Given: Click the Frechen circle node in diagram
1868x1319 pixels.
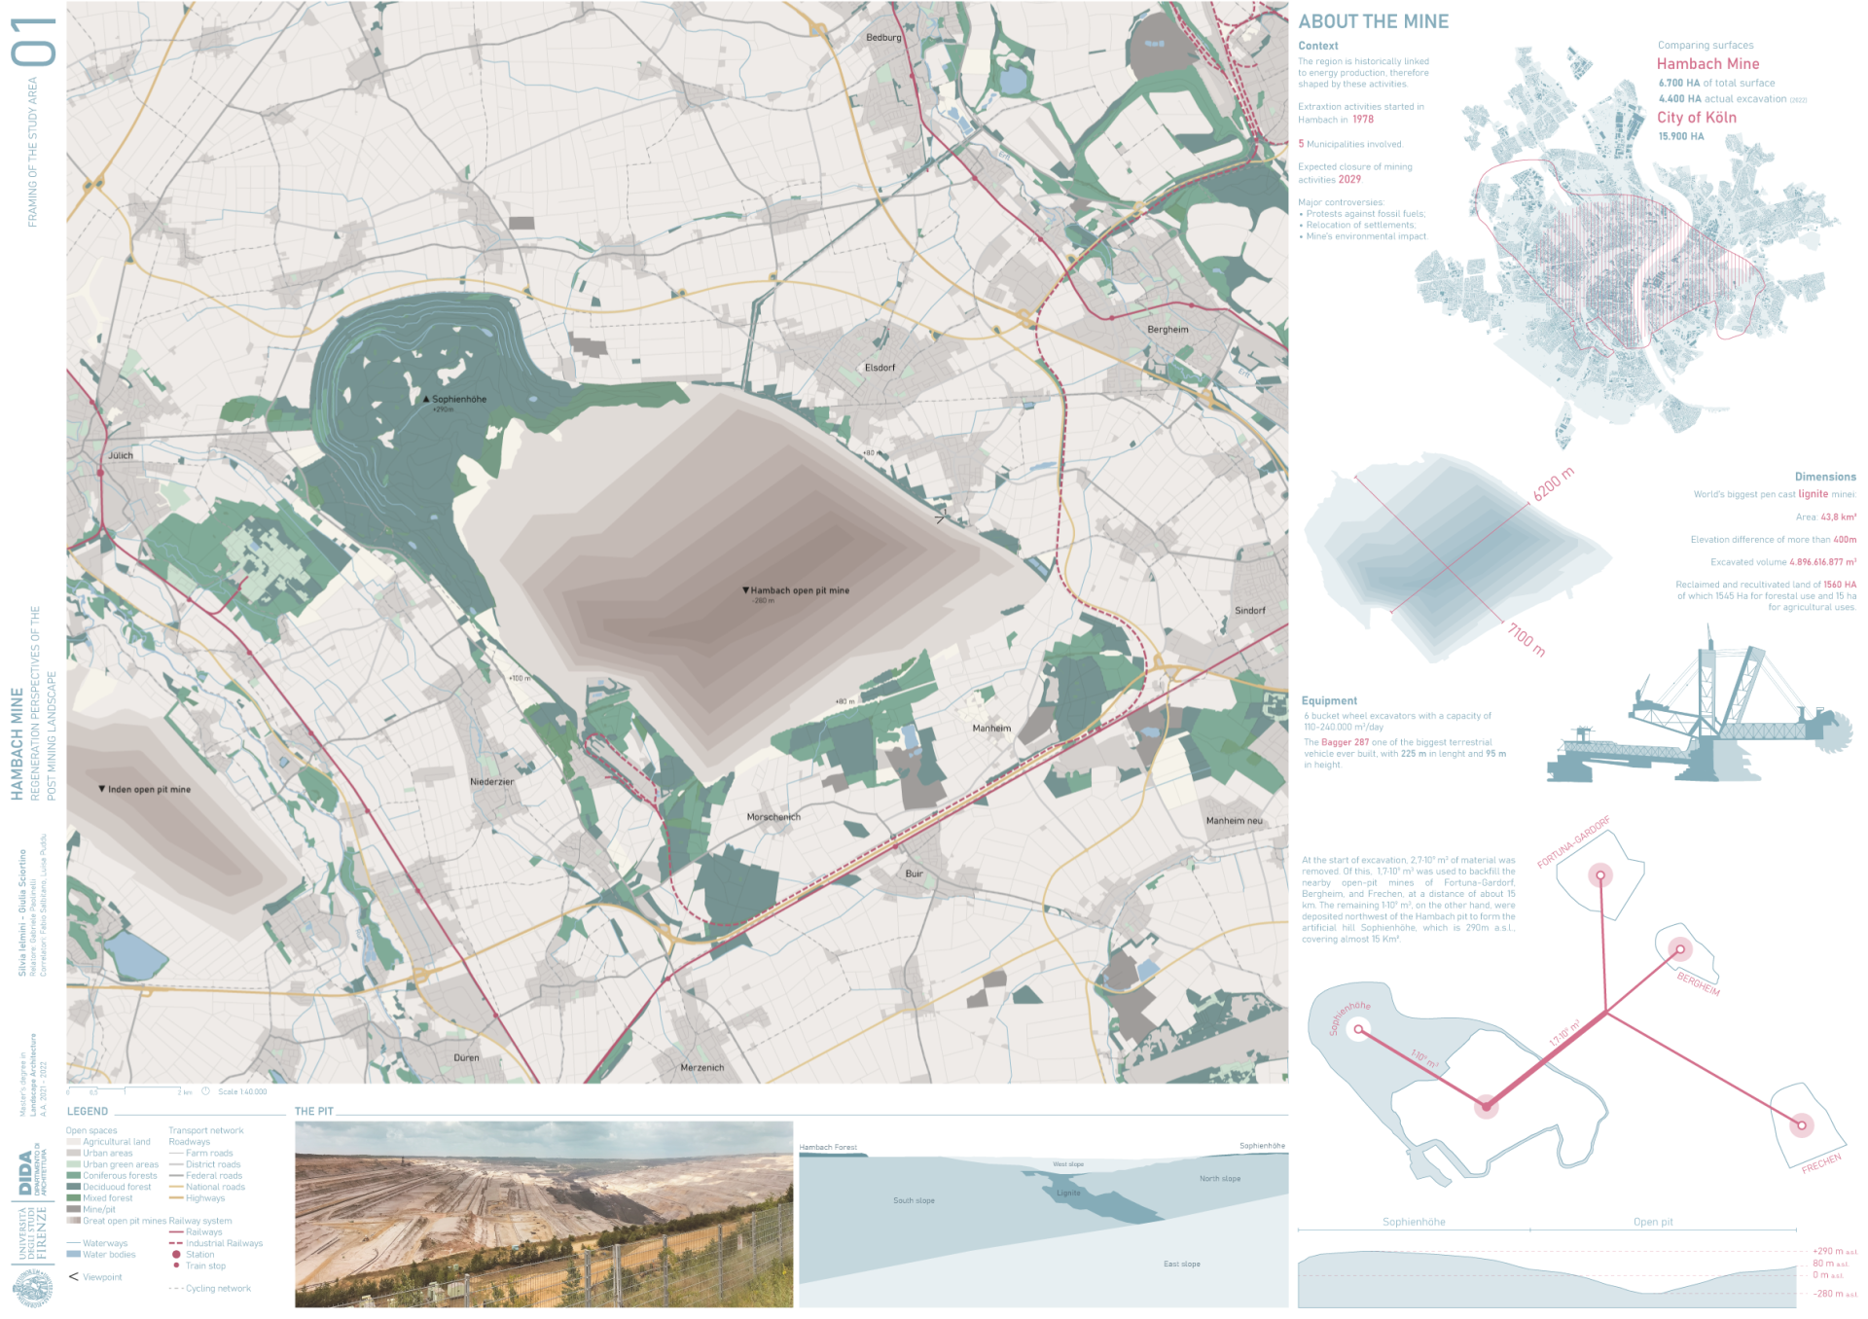Looking at the screenshot, I should click(x=1802, y=1125).
